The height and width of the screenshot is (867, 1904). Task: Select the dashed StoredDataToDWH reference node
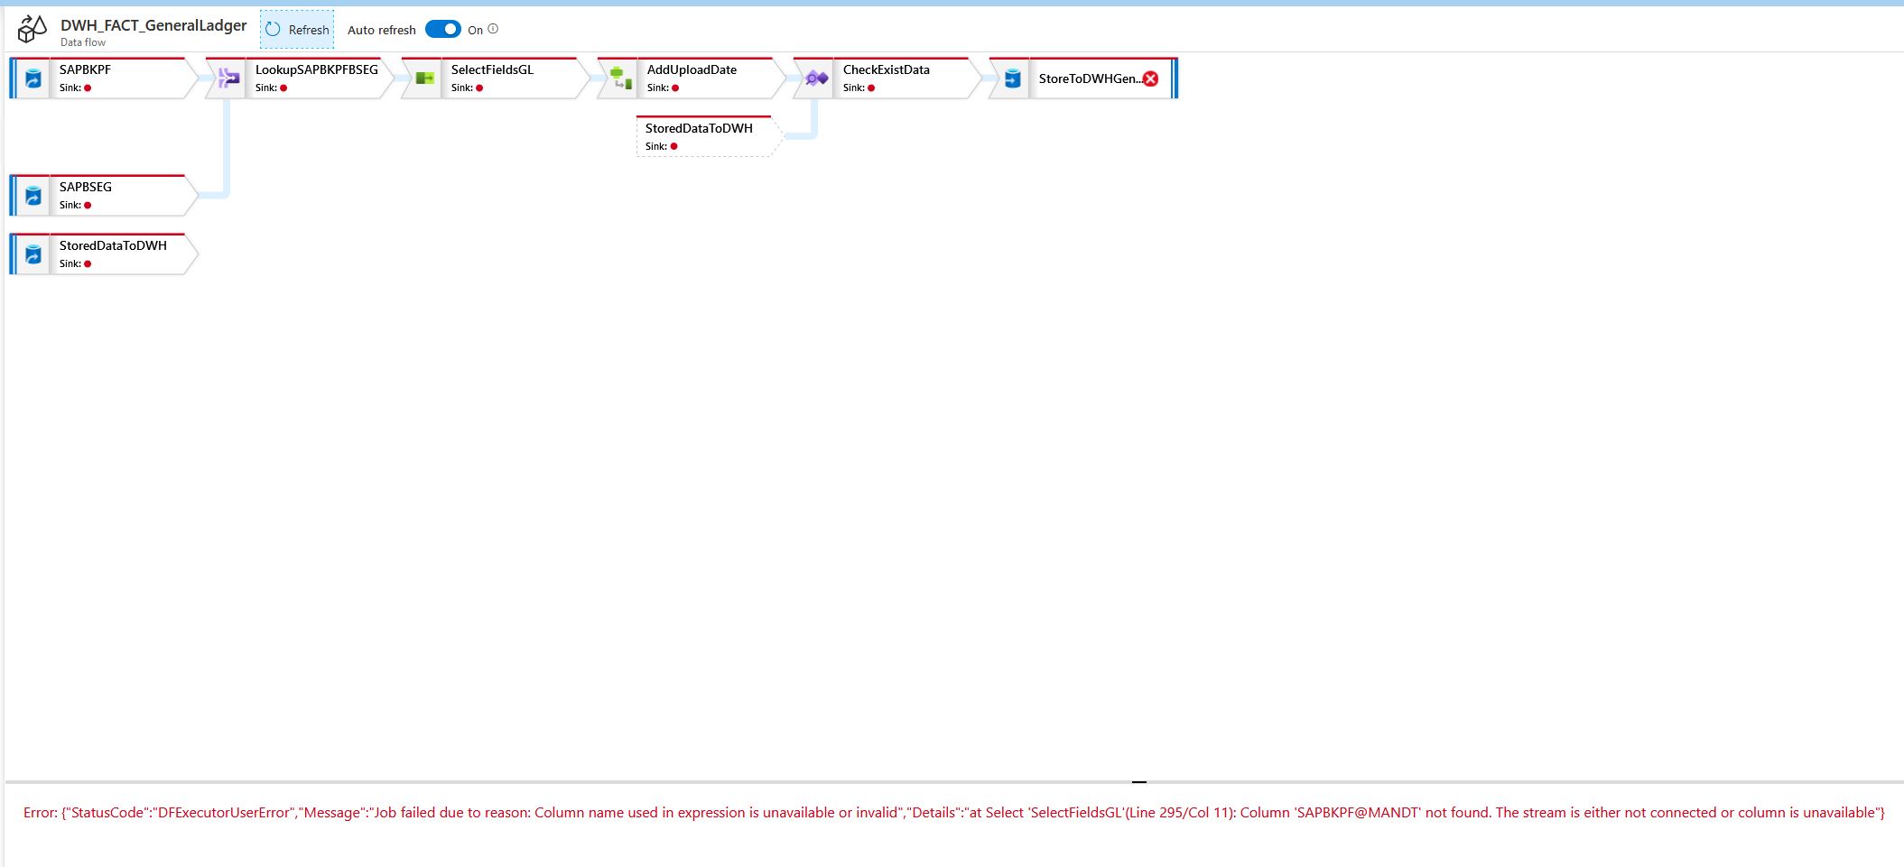tap(709, 136)
